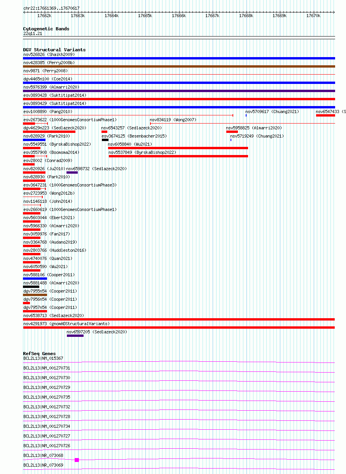Click BCL2L13|NM_001270729 transcript label
The width and height of the screenshot is (346, 474).
point(47,387)
